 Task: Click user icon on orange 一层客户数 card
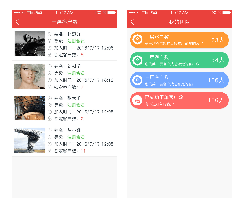coord(138,39)
